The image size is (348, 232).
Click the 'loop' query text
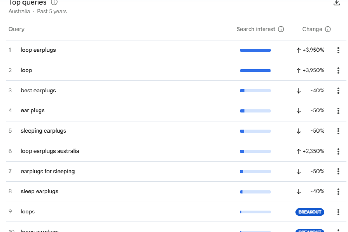(x=26, y=70)
